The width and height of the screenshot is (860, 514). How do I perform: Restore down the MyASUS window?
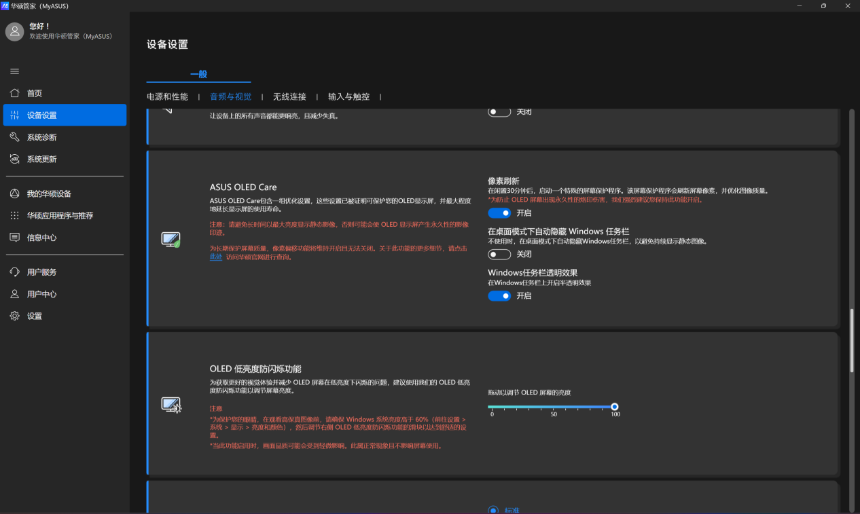pyautogui.click(x=823, y=5)
